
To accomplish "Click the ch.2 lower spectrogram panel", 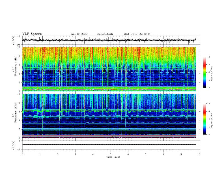I will 109,116.
